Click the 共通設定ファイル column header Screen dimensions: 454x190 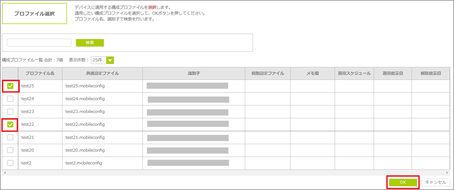[102, 73]
